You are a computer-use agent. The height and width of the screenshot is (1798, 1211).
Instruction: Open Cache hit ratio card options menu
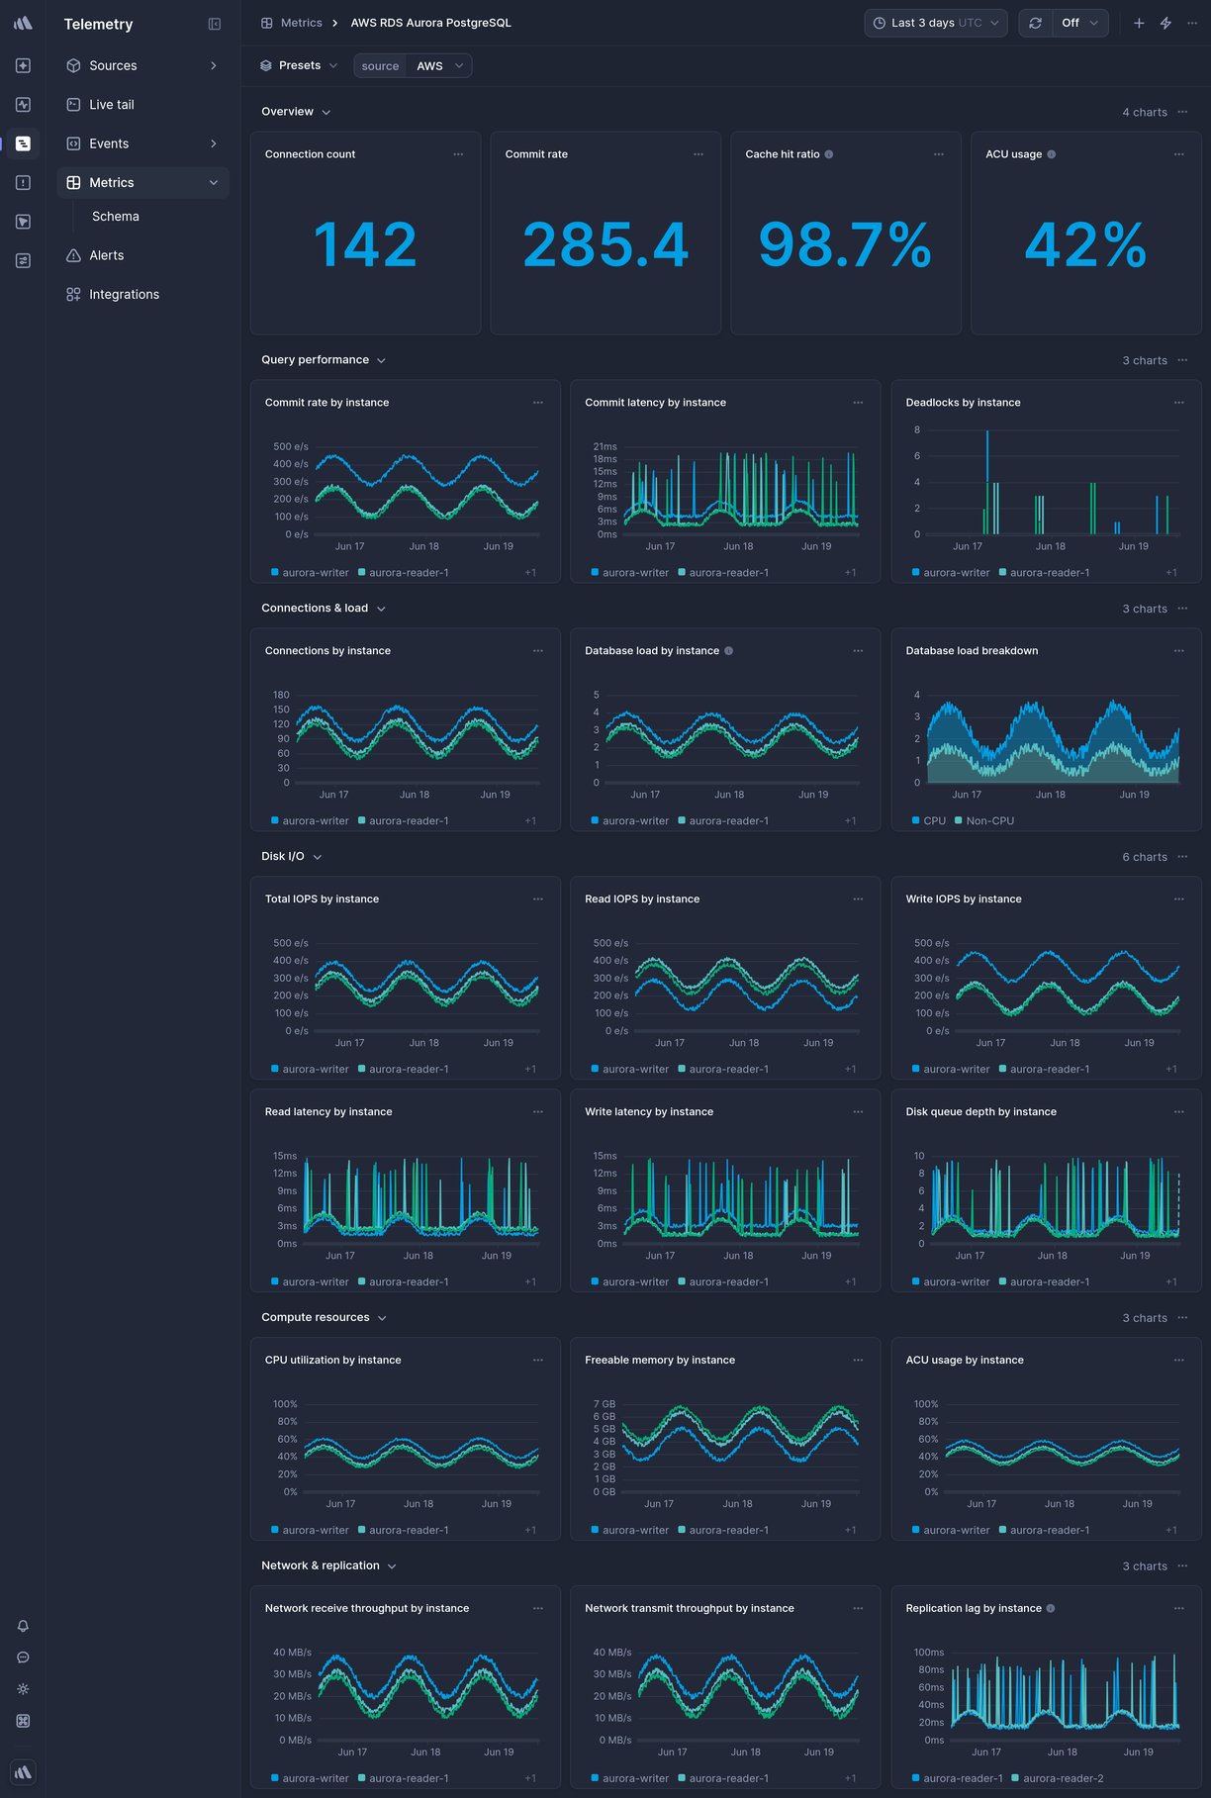[939, 154]
